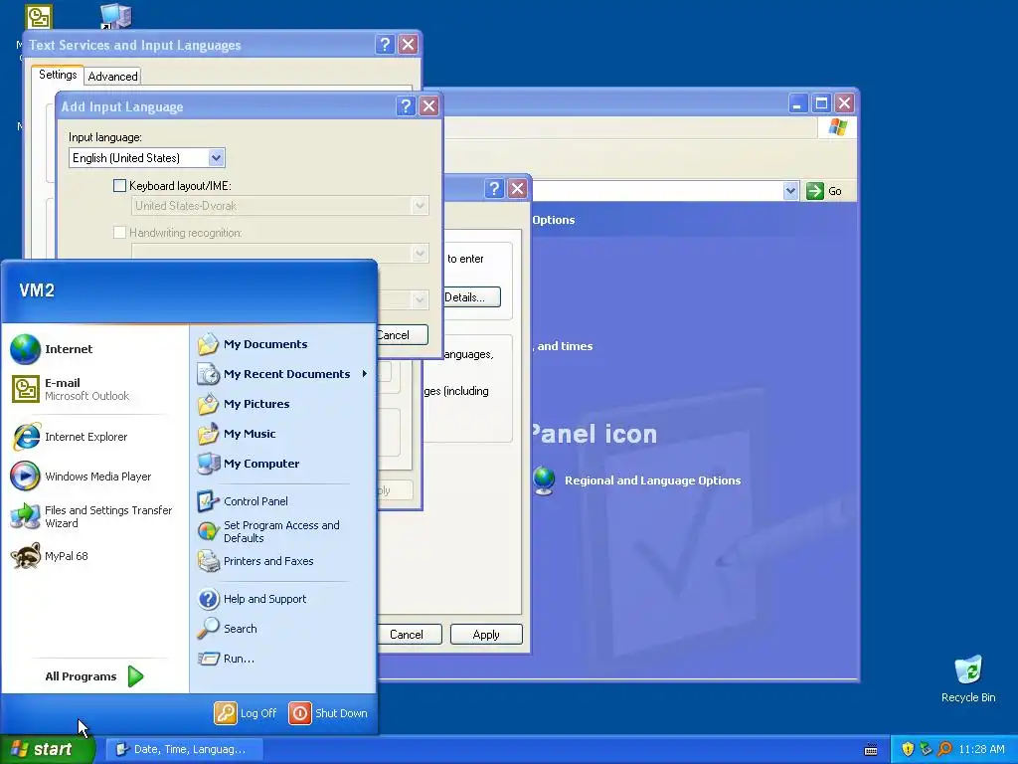Select Date, Time, Languag... taskbar item
This screenshot has height=764, width=1018.
point(184,749)
